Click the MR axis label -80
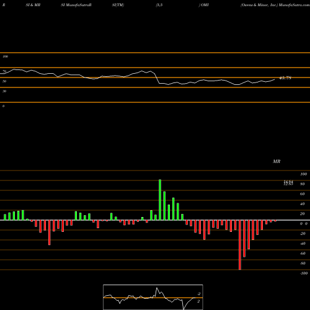 pos(303,263)
